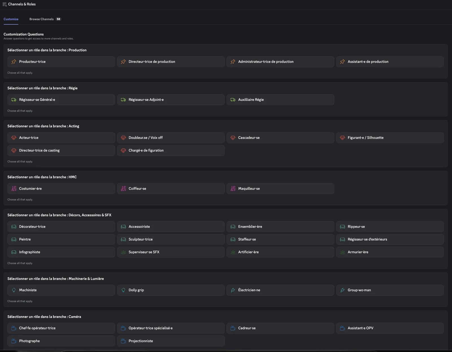This screenshot has height=352, width=452.
Task: Click the Channels & Roles header icon
Action: pos(5,4)
